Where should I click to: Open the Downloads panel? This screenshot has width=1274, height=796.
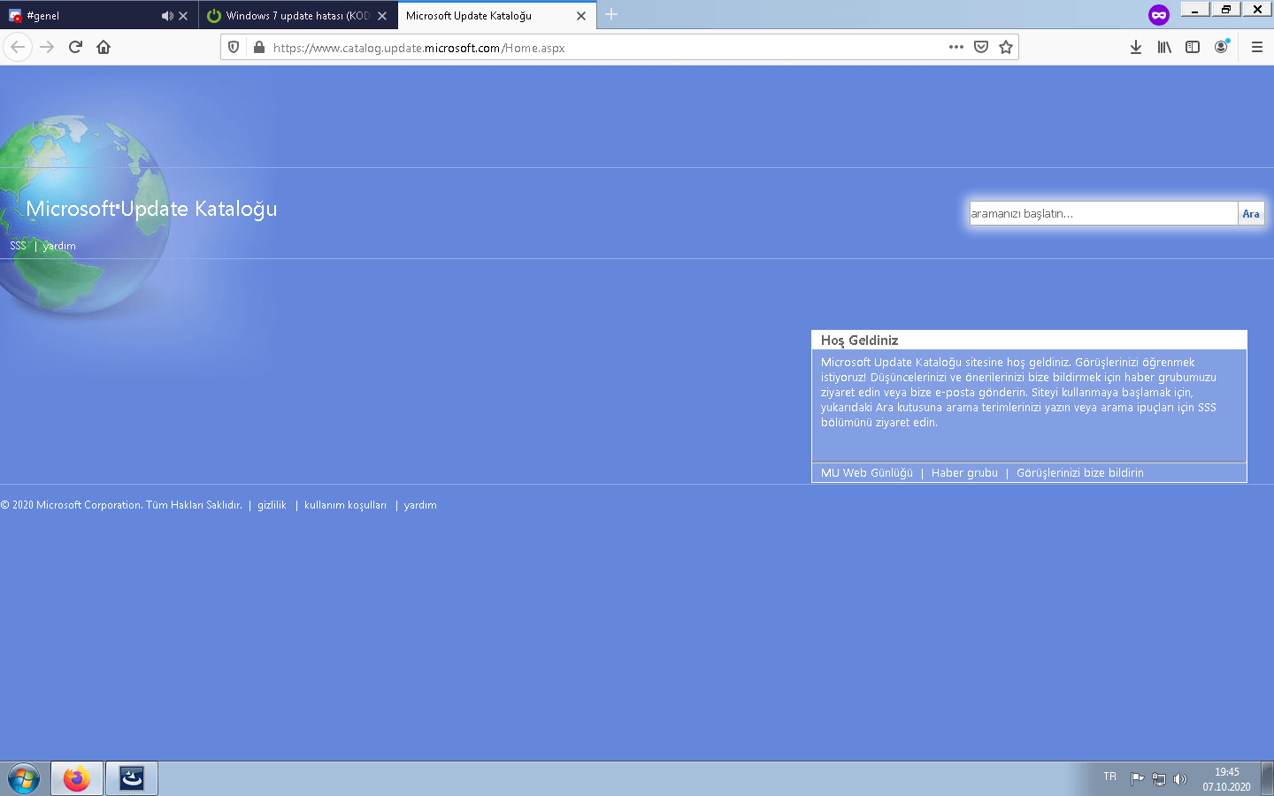click(x=1136, y=47)
